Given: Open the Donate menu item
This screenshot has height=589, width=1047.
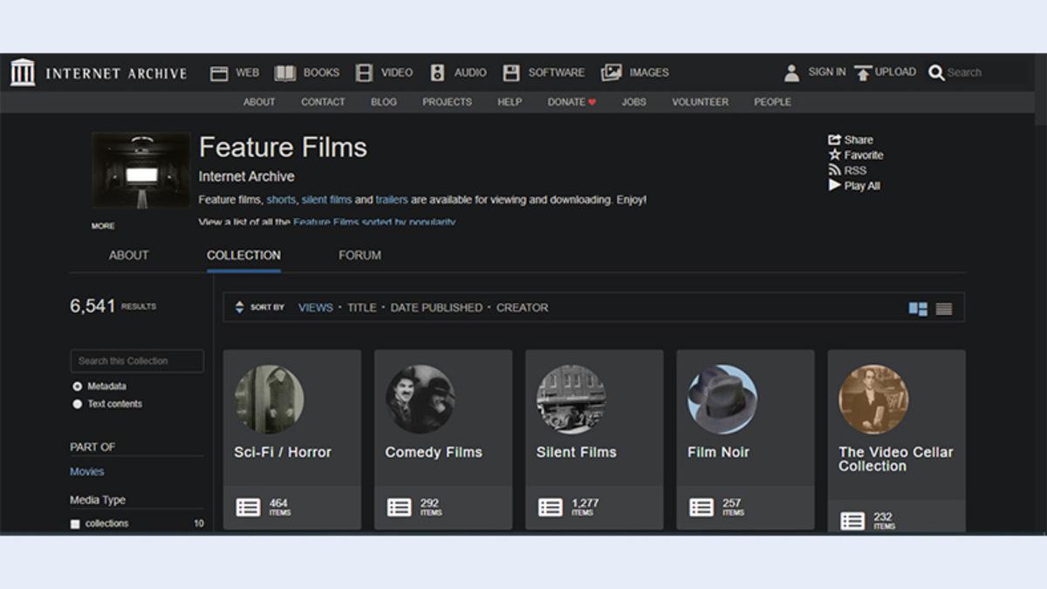Looking at the screenshot, I should tap(566, 102).
